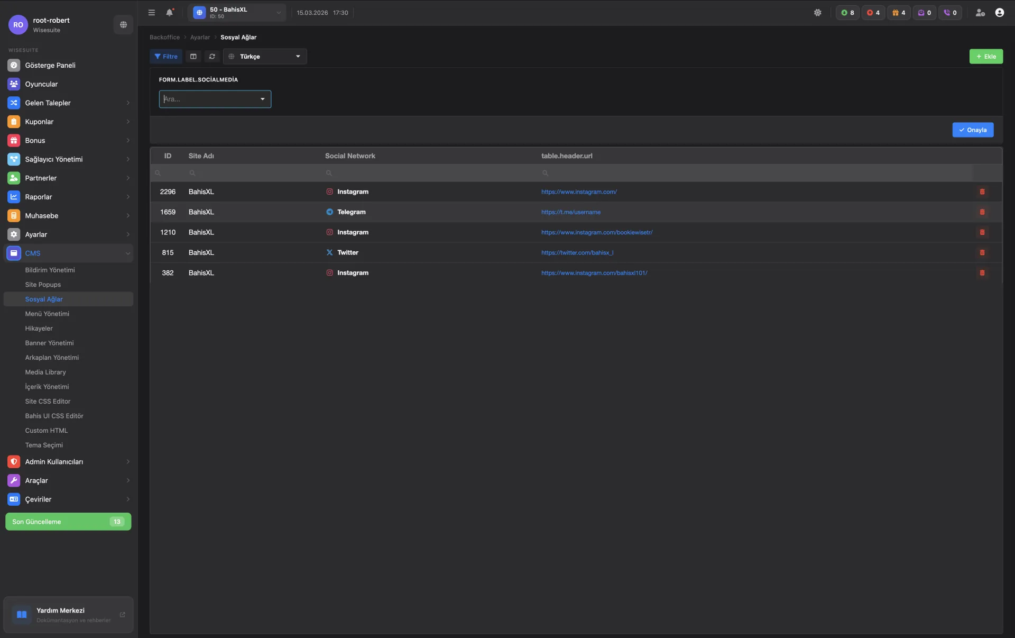Open the column layout icon
Viewport: 1015px width, 638px height.
[193, 57]
